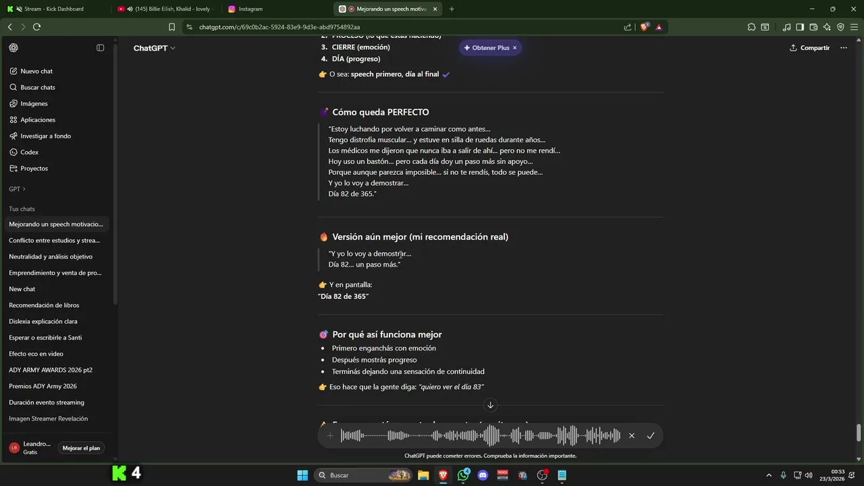Open the conversation options three-dot menu
Image resolution: width=864 pixels, height=486 pixels.
coord(843,48)
